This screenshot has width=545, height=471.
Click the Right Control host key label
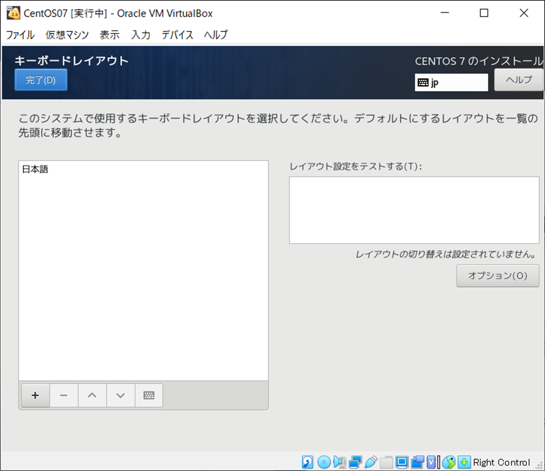coord(501,462)
